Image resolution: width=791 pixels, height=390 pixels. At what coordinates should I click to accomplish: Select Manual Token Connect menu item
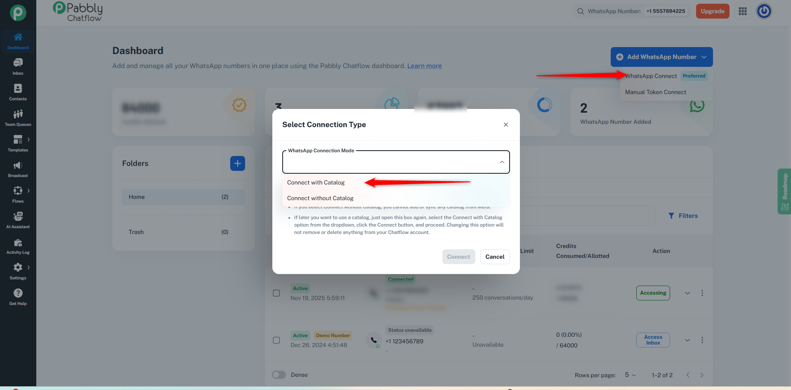click(666, 92)
